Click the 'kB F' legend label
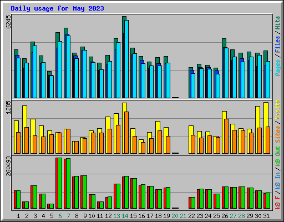 point(278,203)
